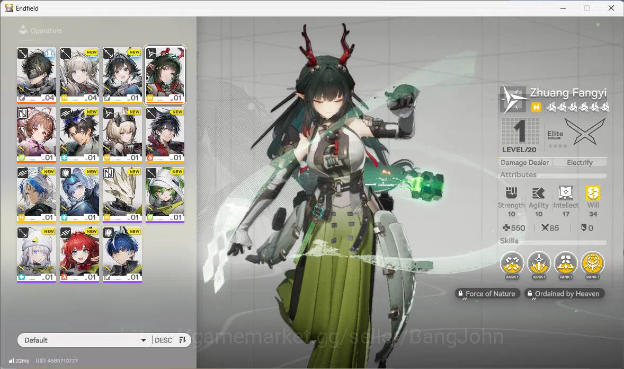Image resolution: width=624 pixels, height=369 pixels.
Task: Select the blonde operator card at level 04
Action: [79, 75]
